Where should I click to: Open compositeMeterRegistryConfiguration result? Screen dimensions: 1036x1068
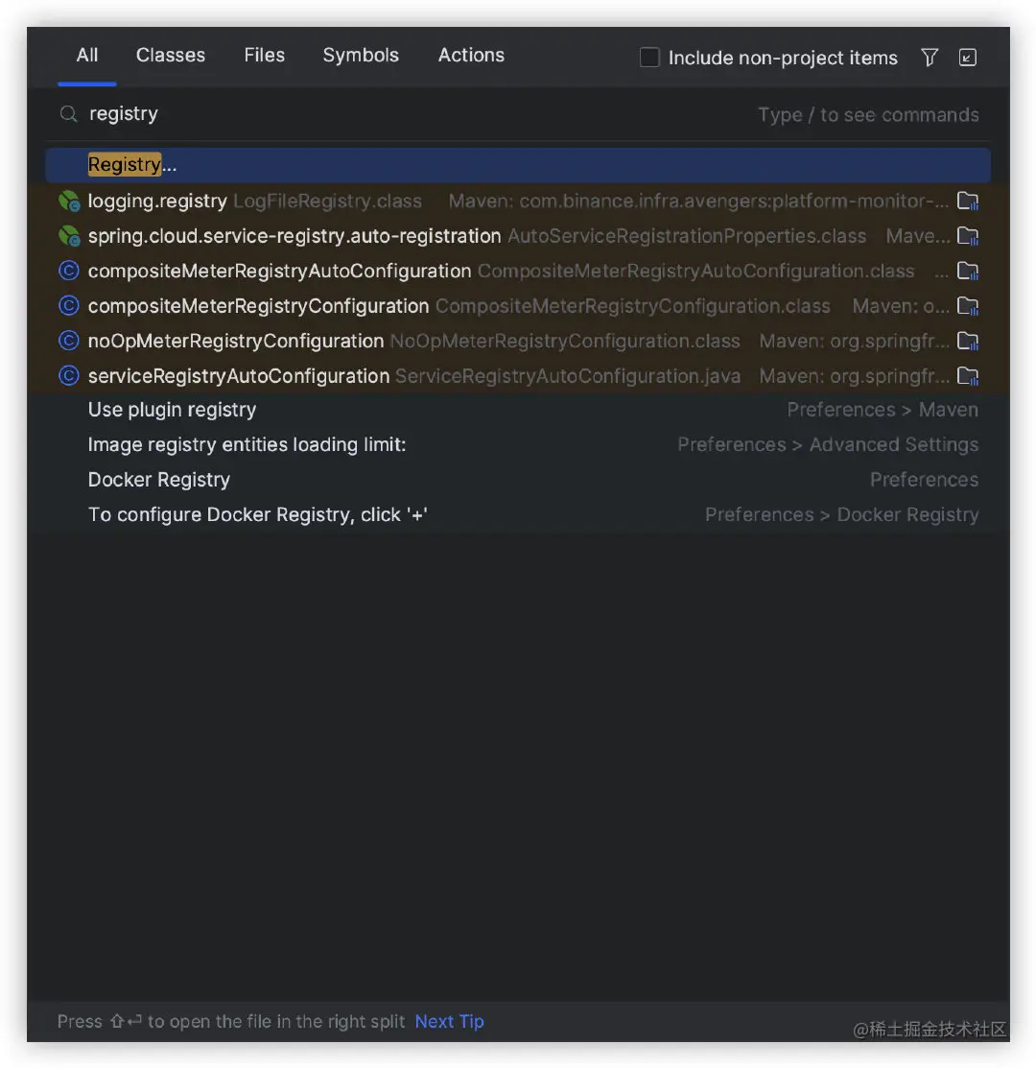[x=517, y=306]
